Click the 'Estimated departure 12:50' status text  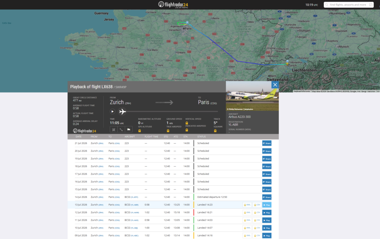[x=212, y=197]
